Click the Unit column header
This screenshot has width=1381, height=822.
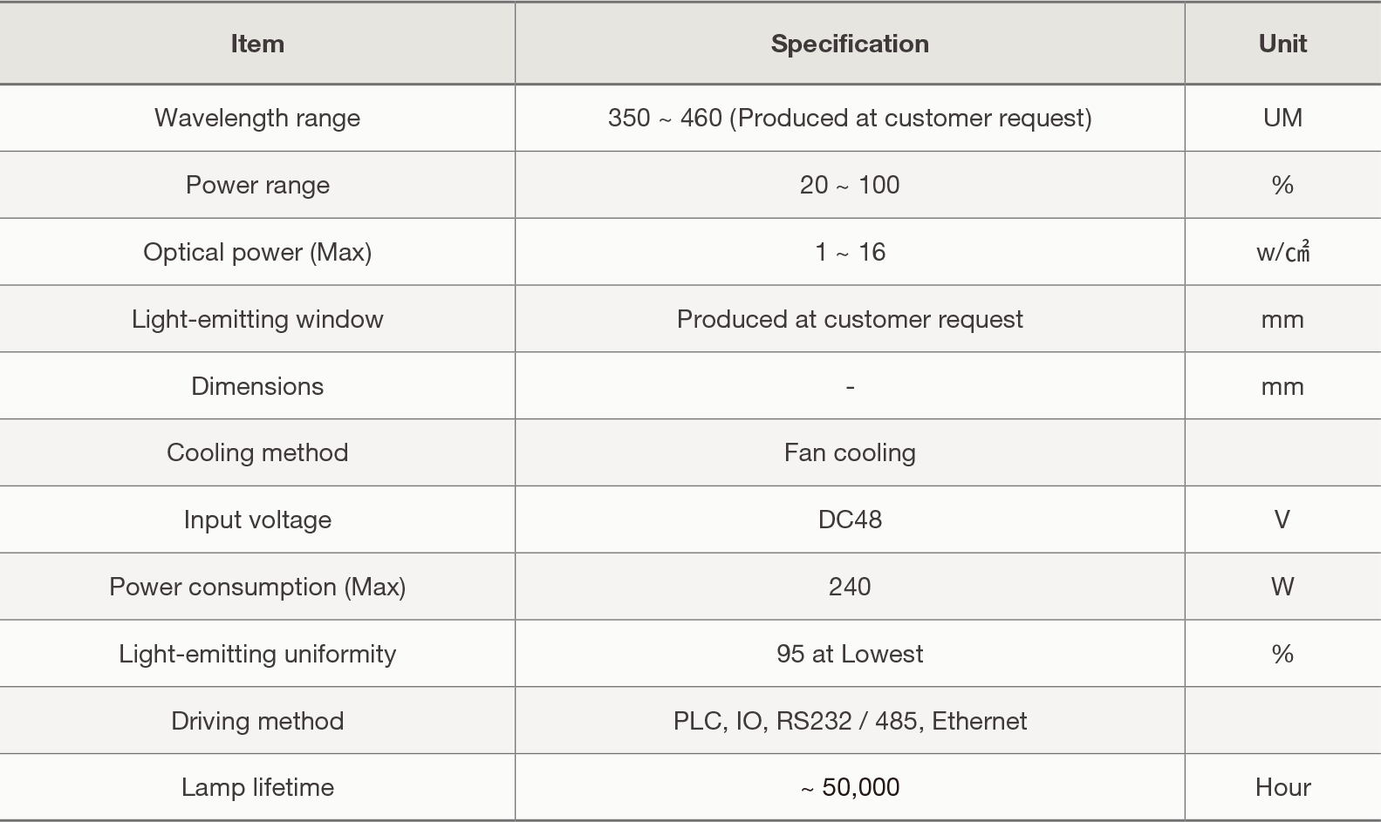click(x=1282, y=44)
